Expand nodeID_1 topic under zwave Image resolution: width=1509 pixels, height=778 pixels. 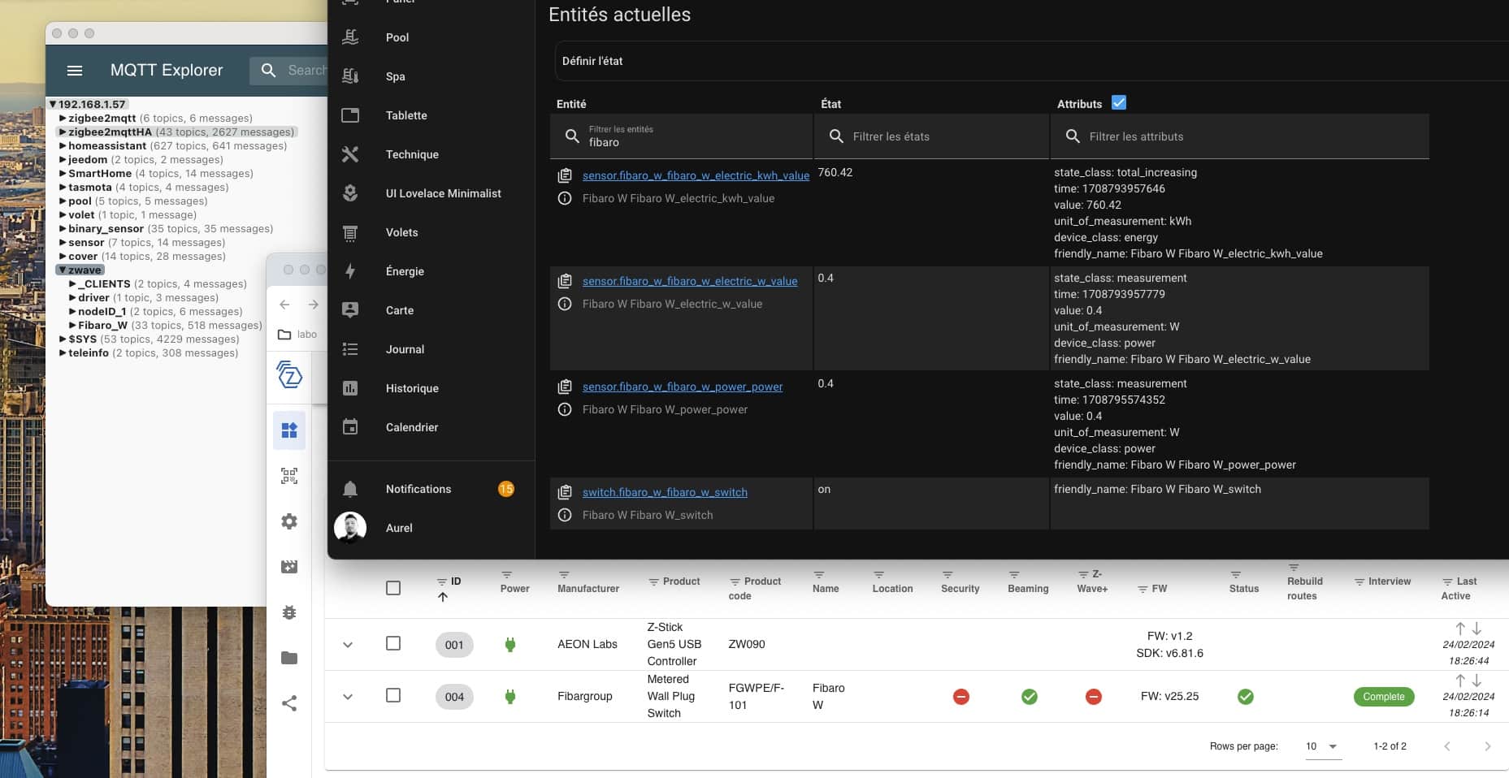tap(72, 312)
